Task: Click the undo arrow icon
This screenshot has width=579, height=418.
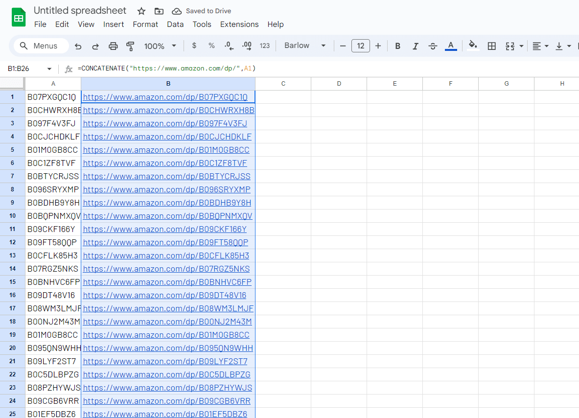Action: 78,46
